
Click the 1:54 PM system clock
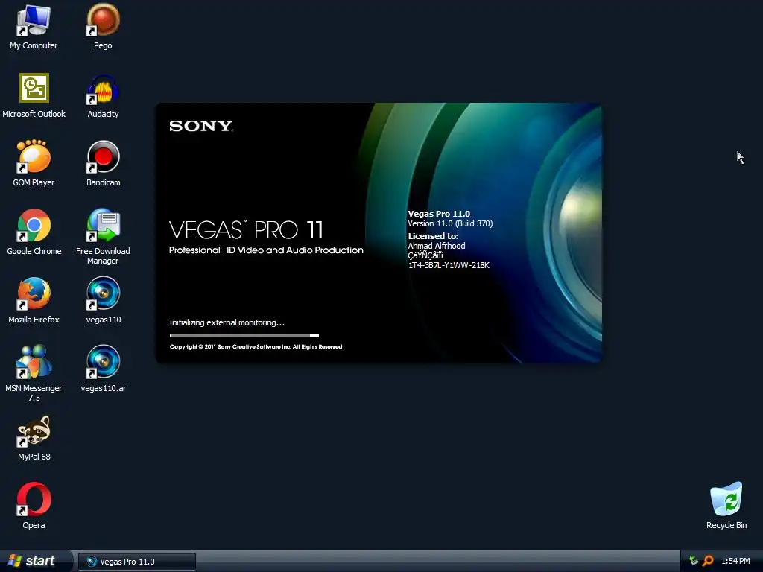coord(735,562)
